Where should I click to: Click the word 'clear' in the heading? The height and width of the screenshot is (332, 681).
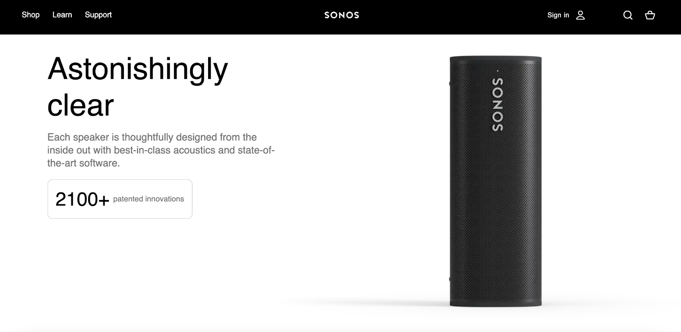click(x=80, y=105)
